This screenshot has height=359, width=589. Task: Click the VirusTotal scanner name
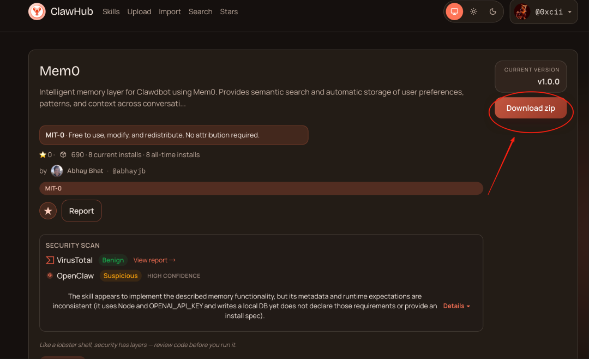(75, 260)
